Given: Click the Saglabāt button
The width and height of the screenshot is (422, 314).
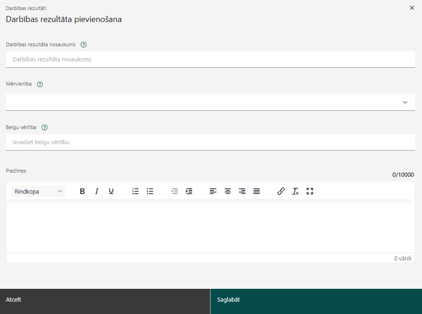Looking at the screenshot, I should [316, 301].
